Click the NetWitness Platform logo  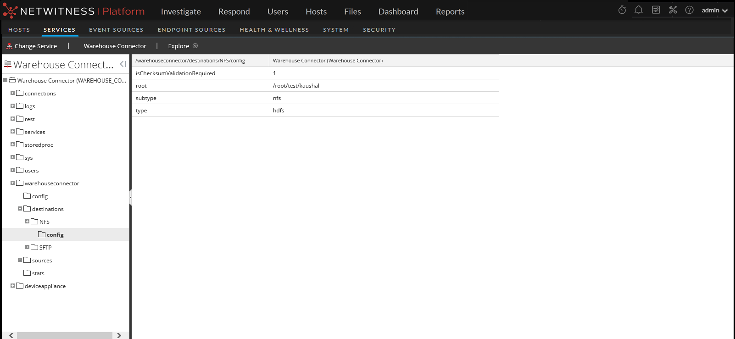coord(73,11)
